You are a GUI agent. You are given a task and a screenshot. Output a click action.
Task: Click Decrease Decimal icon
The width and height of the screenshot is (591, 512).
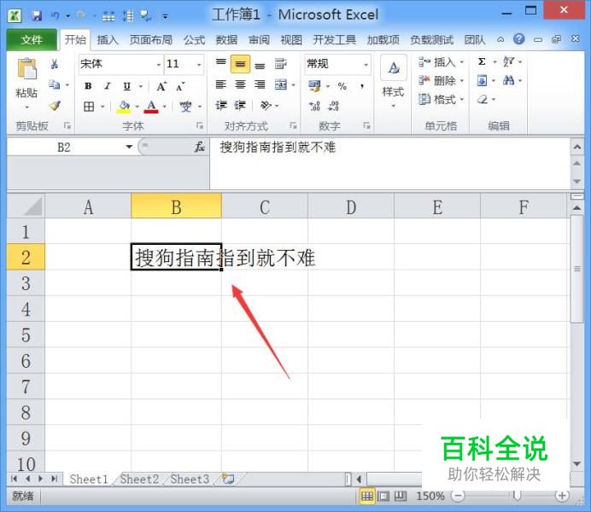(334, 106)
